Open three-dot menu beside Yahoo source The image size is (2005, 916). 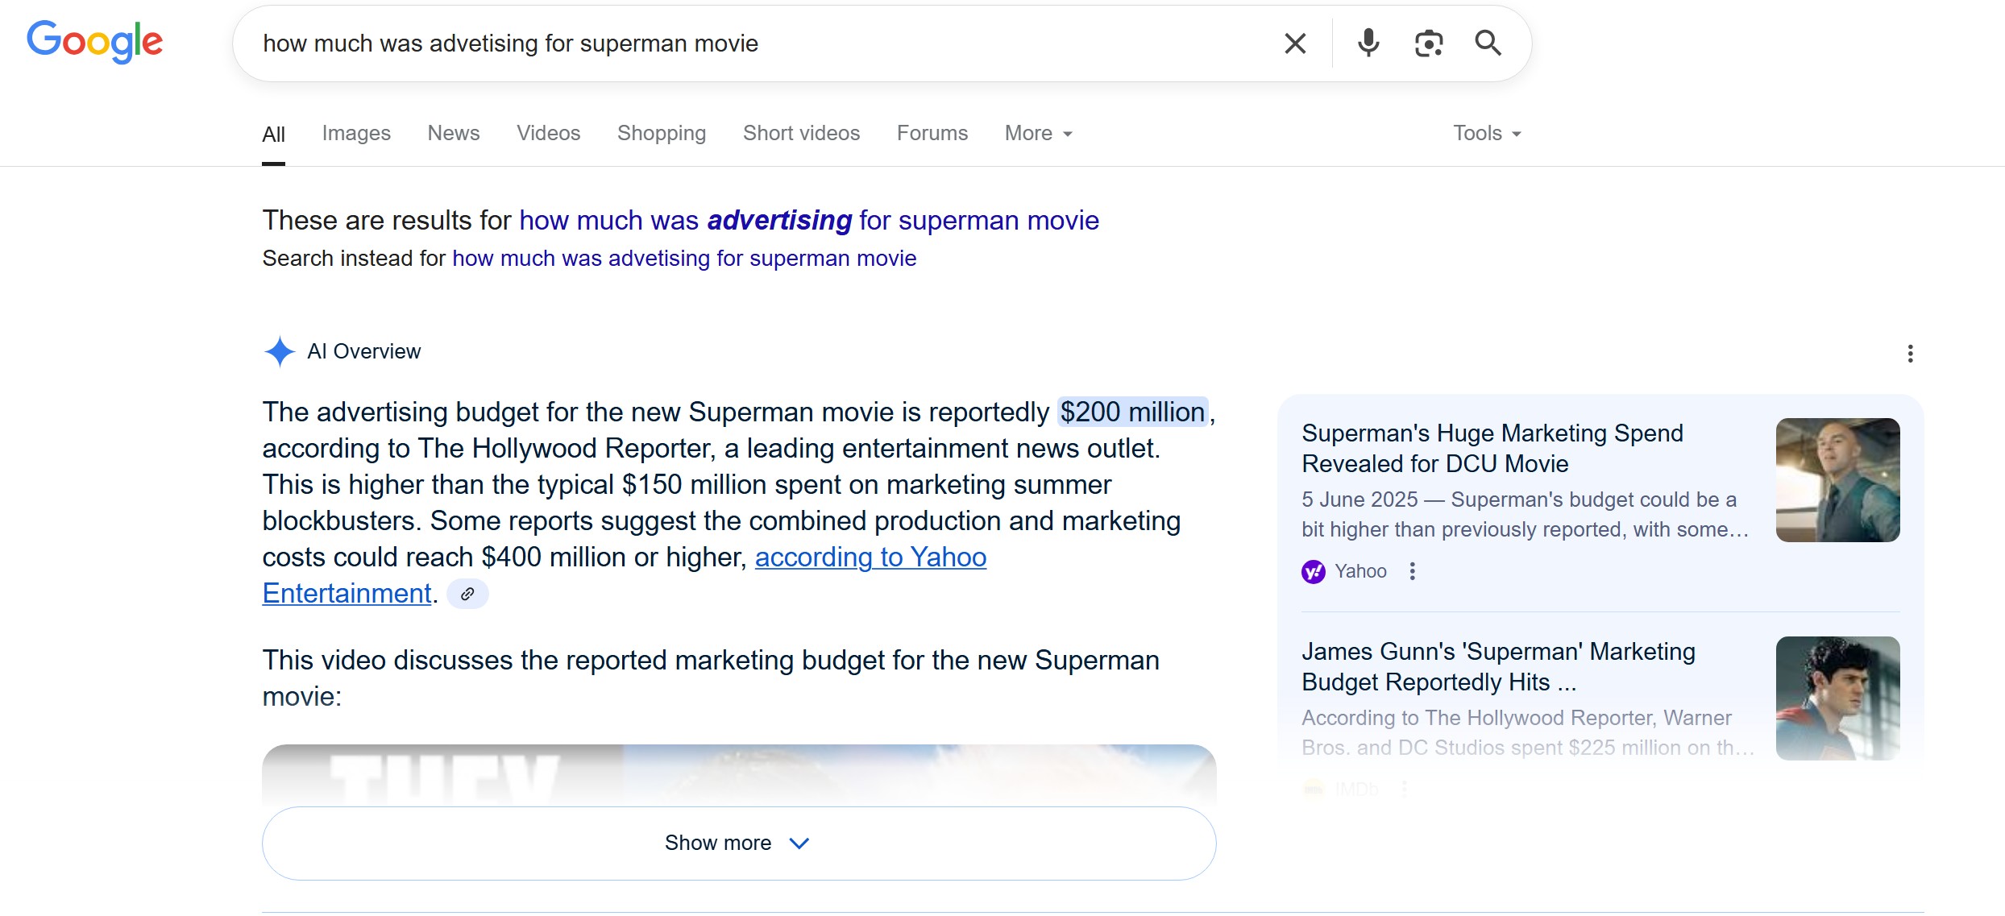pos(1413,571)
